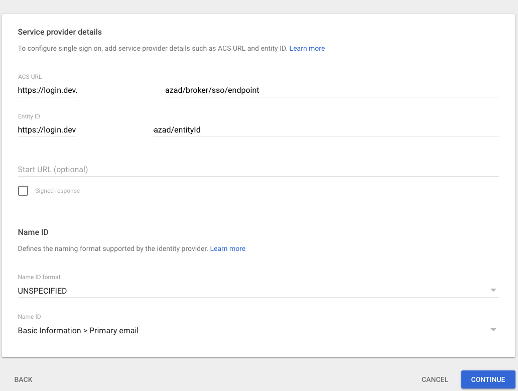Viewport: 518px width, 391px height.
Task: Enable the Signed response checkbox
Action: 23,191
